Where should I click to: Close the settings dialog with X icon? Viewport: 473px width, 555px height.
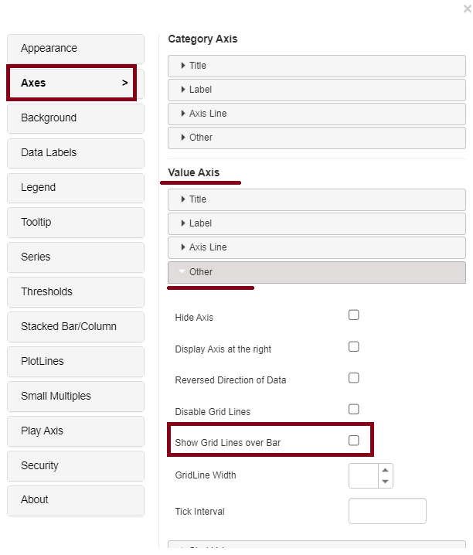click(x=467, y=9)
